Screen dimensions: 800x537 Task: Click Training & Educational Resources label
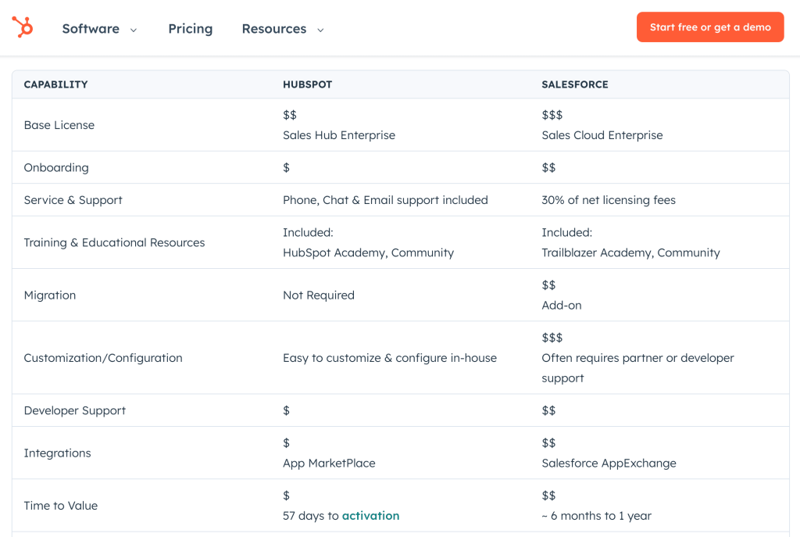[114, 242]
